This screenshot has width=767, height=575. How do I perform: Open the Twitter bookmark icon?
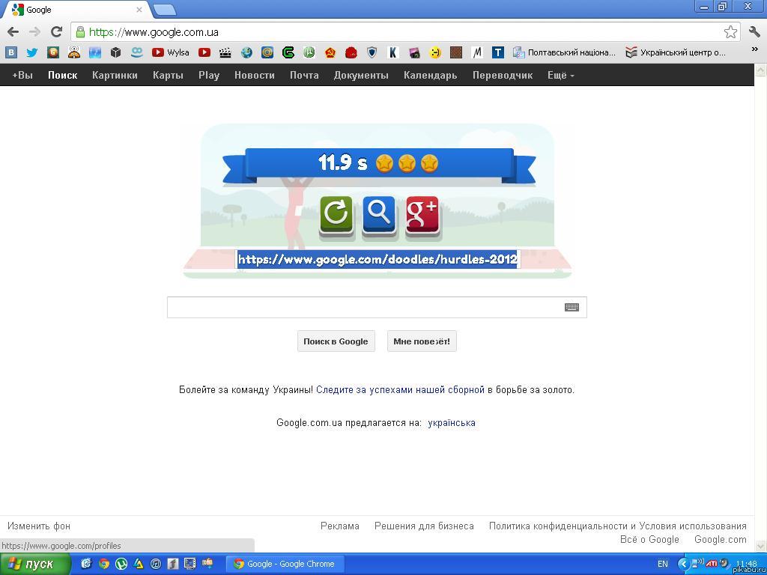(x=31, y=52)
